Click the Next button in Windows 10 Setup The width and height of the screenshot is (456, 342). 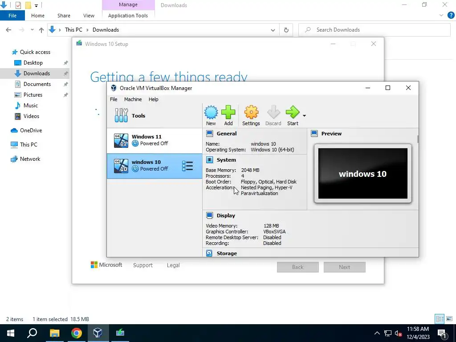pyautogui.click(x=345, y=267)
